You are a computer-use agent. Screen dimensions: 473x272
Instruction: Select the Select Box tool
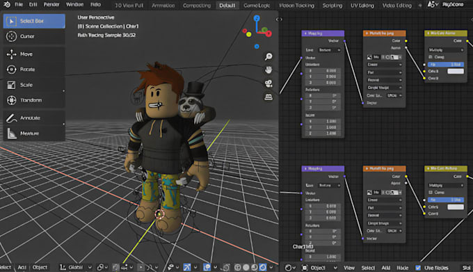point(34,21)
